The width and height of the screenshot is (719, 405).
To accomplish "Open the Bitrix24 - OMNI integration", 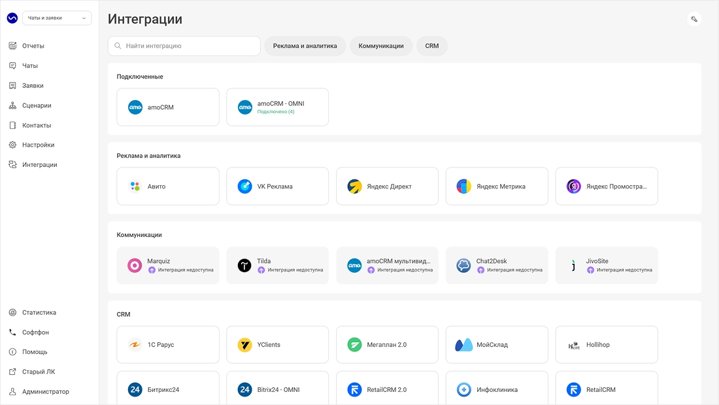I will 277,388.
